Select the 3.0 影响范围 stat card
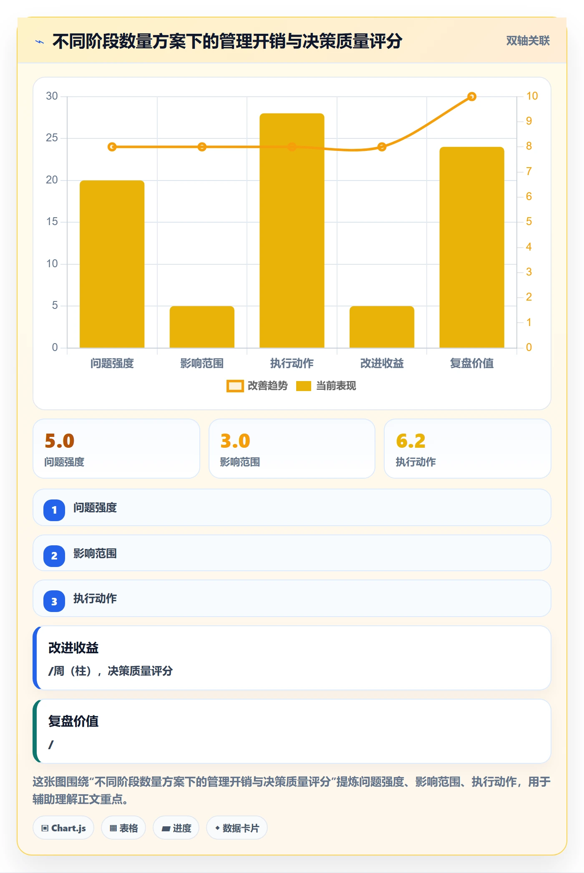The image size is (584, 873). tap(292, 449)
